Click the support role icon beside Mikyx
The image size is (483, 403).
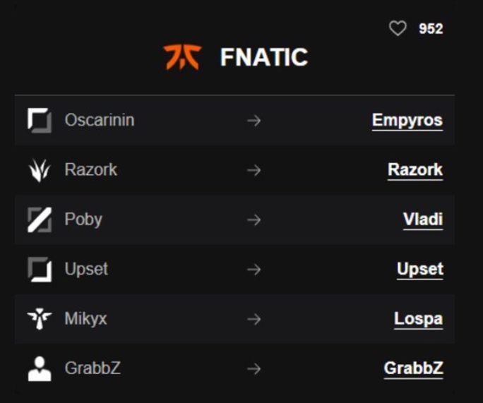(x=40, y=319)
